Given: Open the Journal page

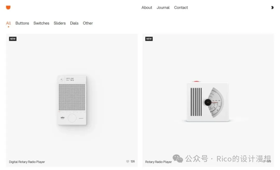Looking at the screenshot, I should click(x=163, y=8).
